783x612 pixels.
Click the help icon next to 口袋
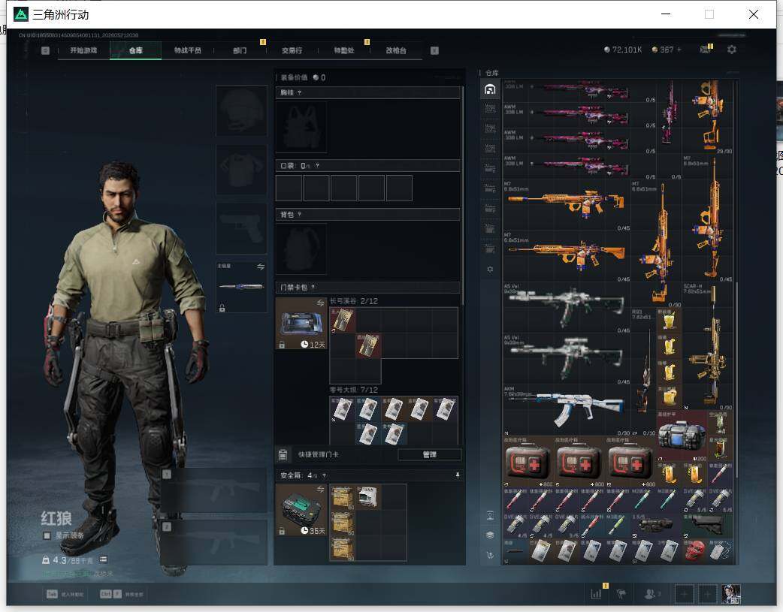click(x=317, y=166)
